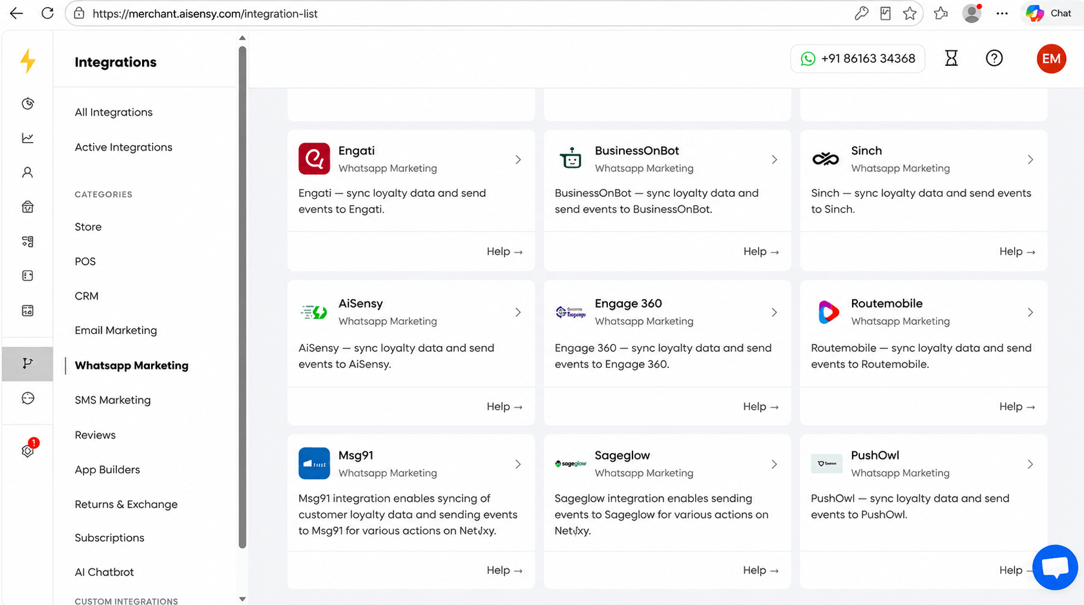1084x605 pixels.
Task: Choose the POS category
Action: point(85,261)
